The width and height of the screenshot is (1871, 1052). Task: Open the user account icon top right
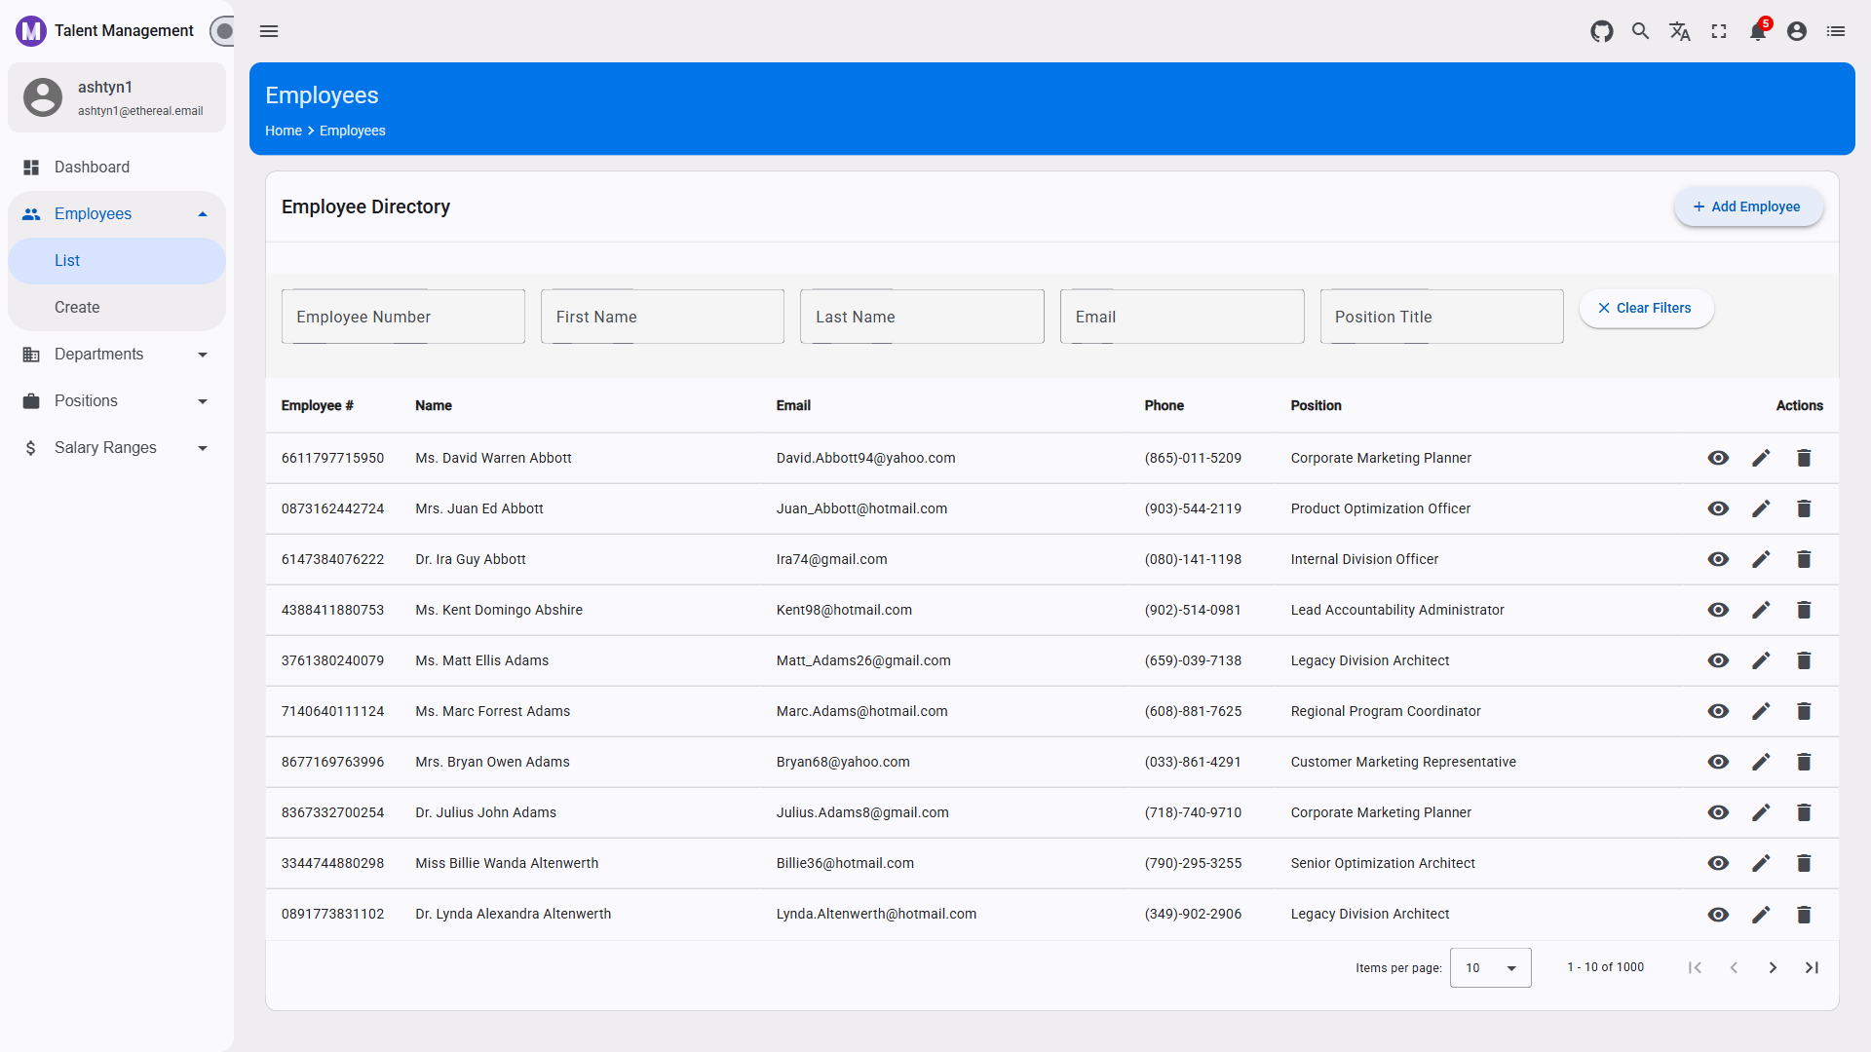[1796, 31]
